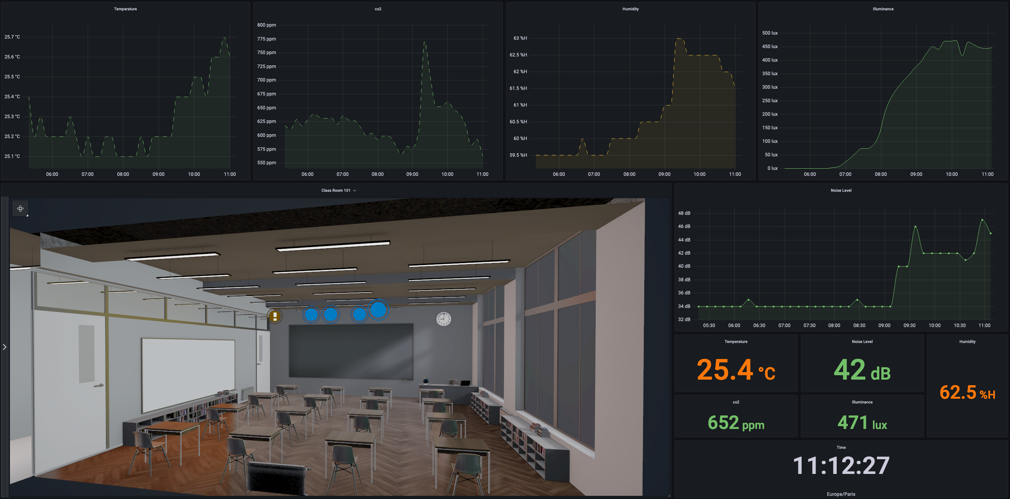Open the Humidity graph panel title menu
The height and width of the screenshot is (499, 1010).
coord(630,9)
